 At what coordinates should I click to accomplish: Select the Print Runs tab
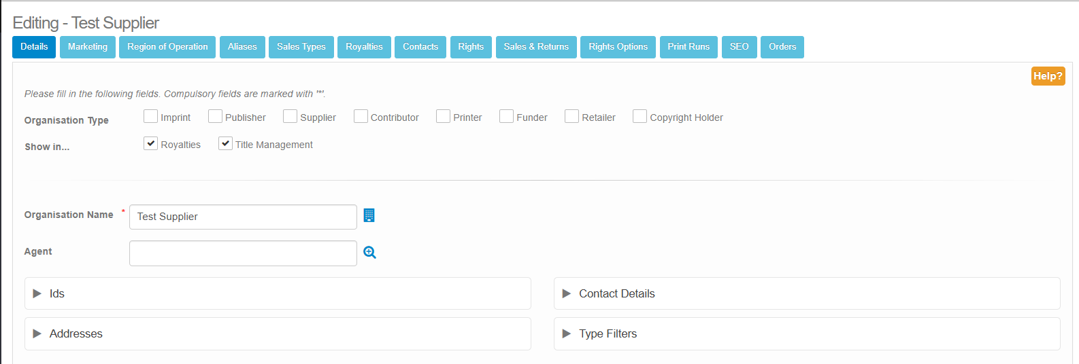pyautogui.click(x=688, y=47)
